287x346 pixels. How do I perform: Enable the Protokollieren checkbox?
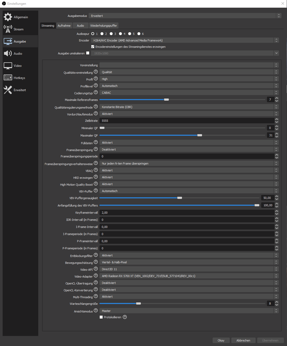point(101,317)
